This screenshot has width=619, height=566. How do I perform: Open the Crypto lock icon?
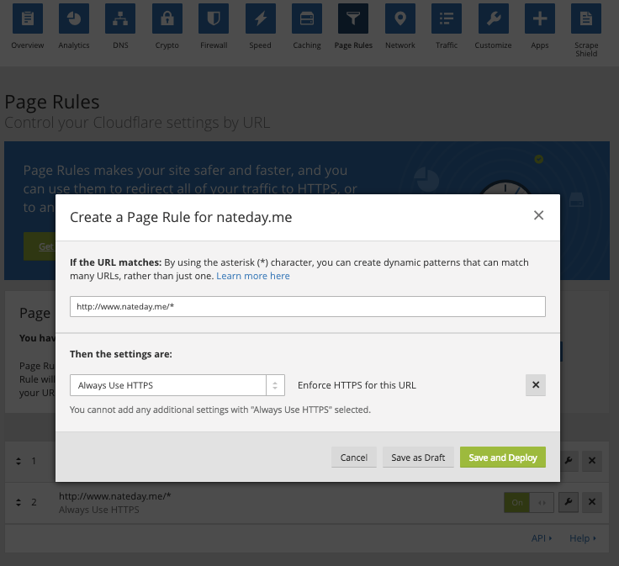click(167, 19)
